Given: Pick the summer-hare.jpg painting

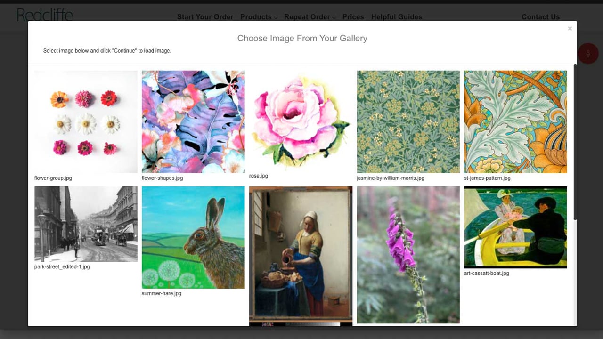Looking at the screenshot, I should coord(193,237).
